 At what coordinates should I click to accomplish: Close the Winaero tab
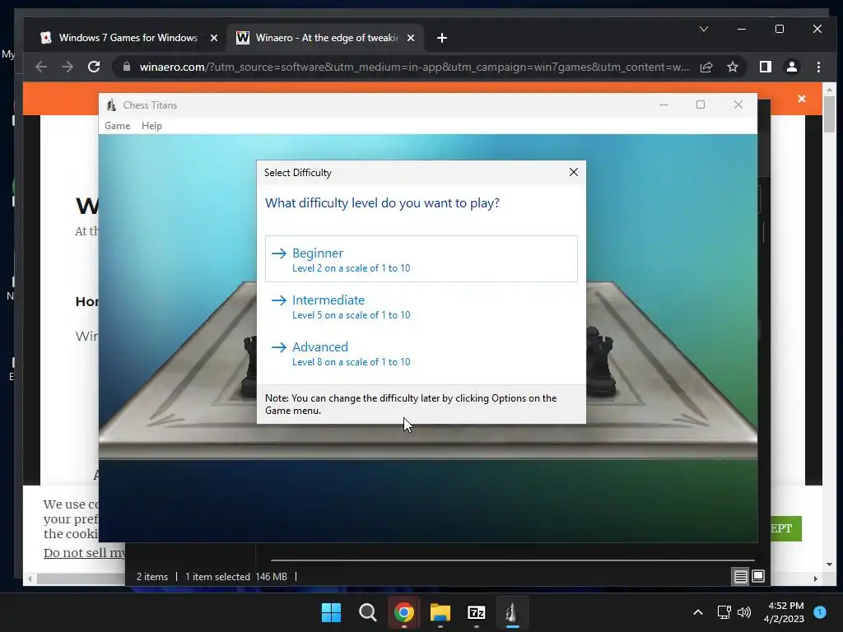pos(411,38)
